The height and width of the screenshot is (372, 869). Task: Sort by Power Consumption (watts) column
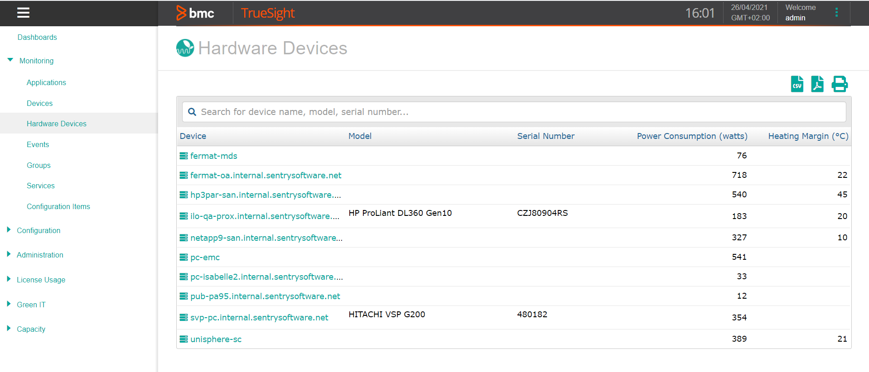coord(692,136)
